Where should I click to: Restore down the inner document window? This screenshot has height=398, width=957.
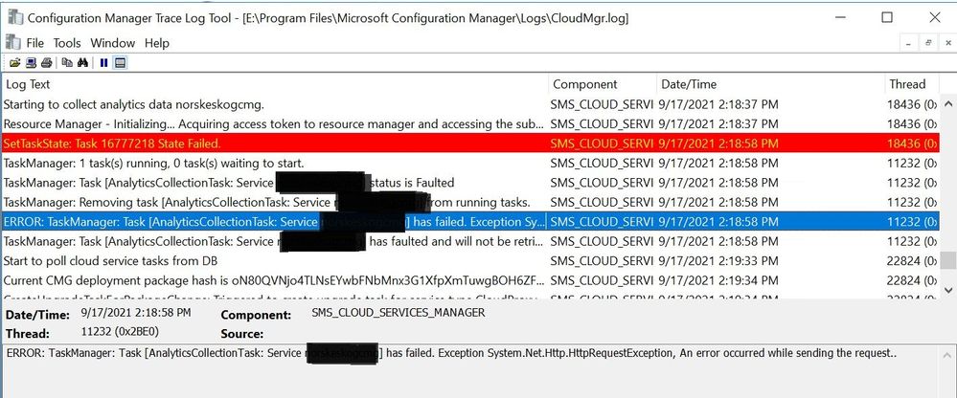click(x=927, y=43)
